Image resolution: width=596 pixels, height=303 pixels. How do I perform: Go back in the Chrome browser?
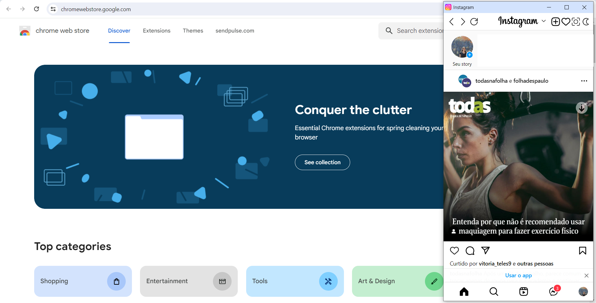pos(9,9)
